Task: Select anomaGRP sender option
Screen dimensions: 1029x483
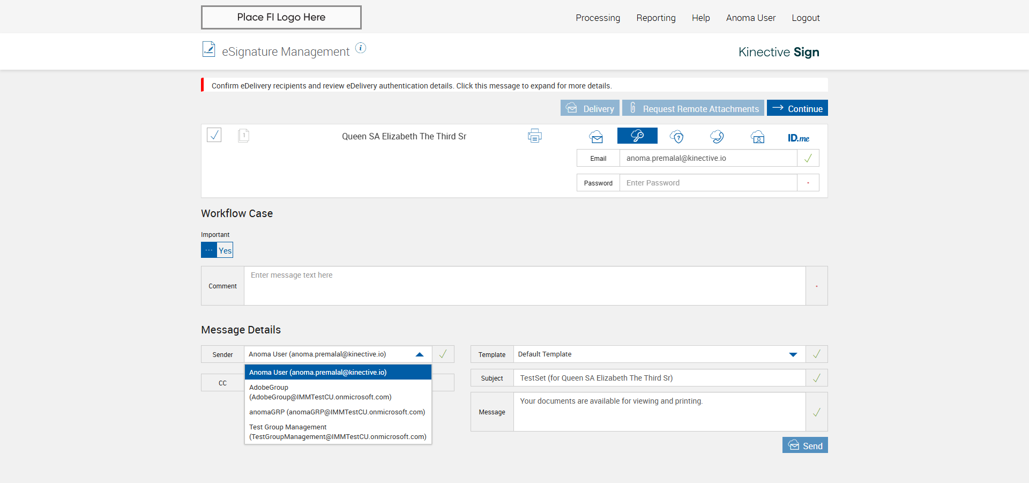Action: pos(337,412)
